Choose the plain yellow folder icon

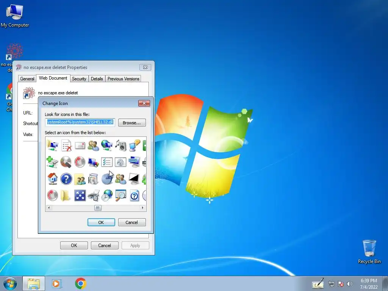pyautogui.click(x=66, y=196)
